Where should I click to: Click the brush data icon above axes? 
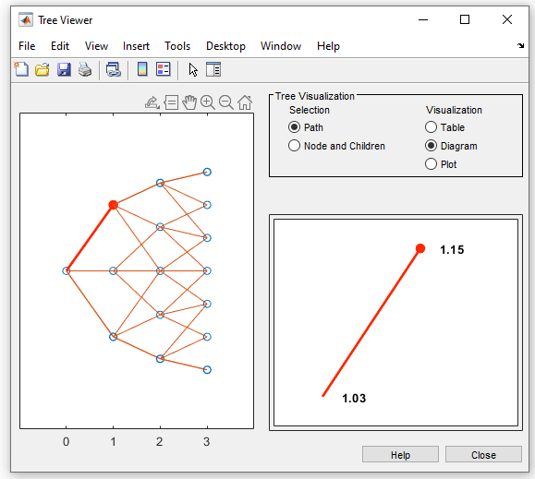click(152, 102)
